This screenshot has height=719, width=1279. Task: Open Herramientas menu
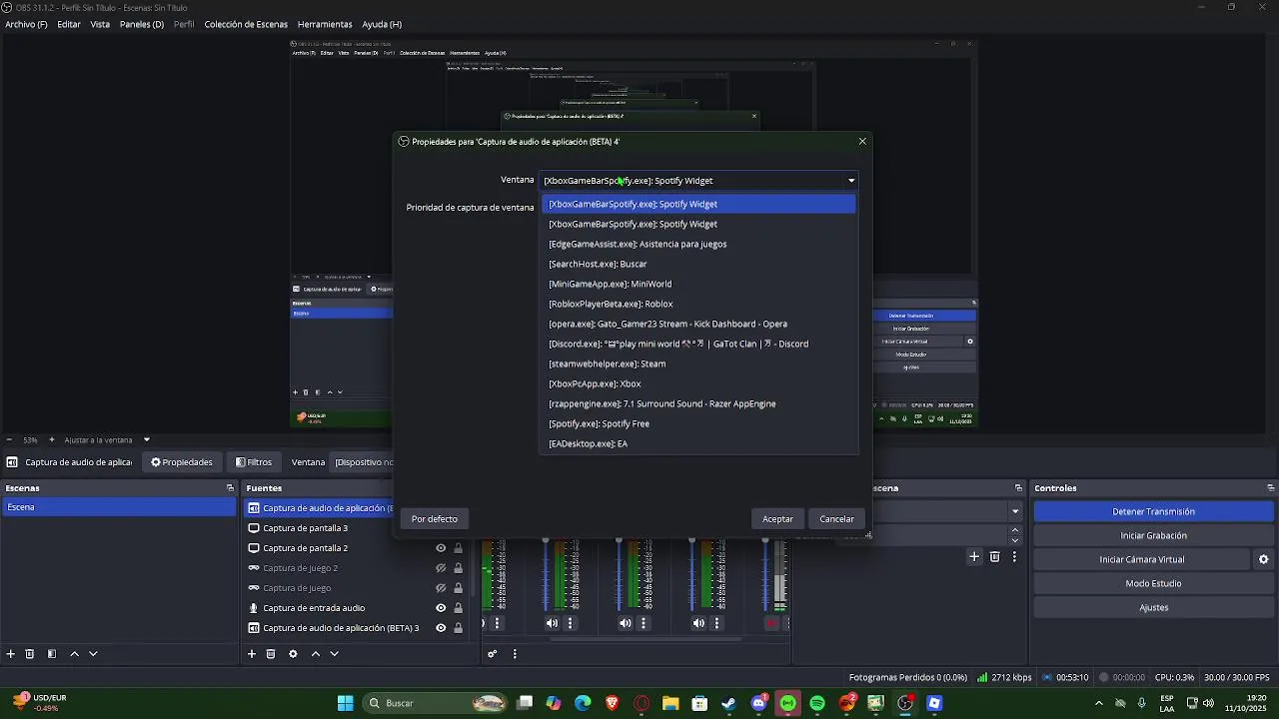pyautogui.click(x=325, y=24)
